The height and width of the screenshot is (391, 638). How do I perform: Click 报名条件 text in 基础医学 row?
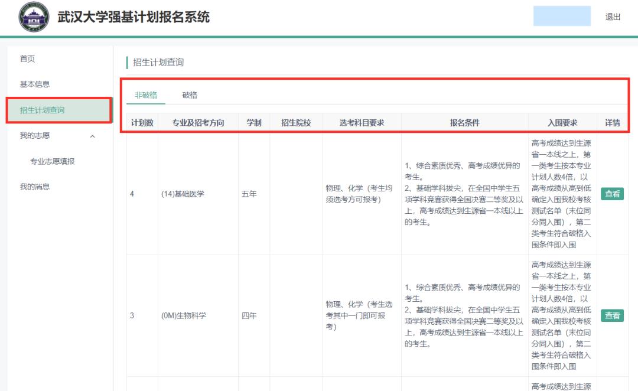[464, 194]
